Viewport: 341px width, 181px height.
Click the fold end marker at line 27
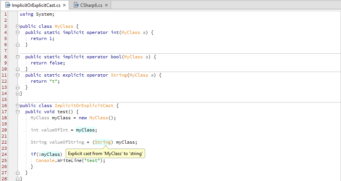click(x=18, y=173)
